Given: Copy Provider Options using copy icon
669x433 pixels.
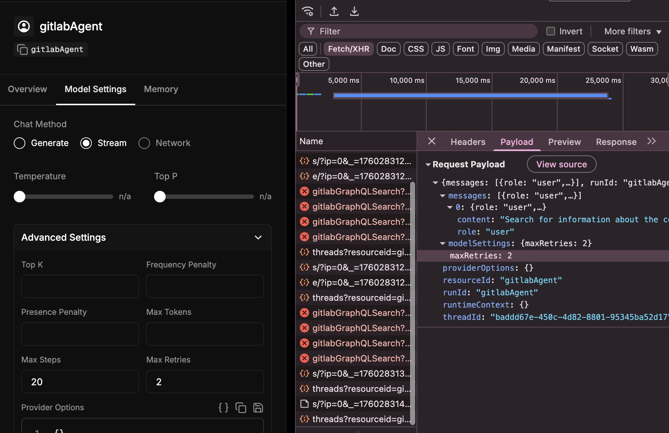Looking at the screenshot, I should click(241, 408).
